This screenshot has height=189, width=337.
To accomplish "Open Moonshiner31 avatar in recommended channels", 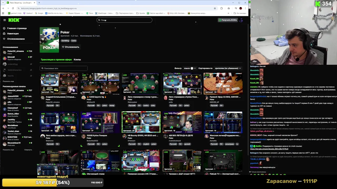I will (x=4, y=144).
